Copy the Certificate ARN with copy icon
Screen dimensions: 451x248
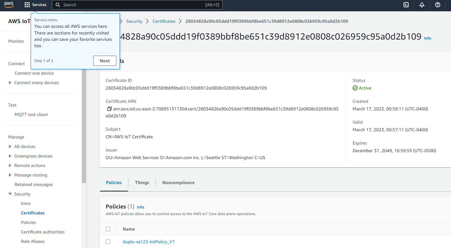pyautogui.click(x=109, y=109)
